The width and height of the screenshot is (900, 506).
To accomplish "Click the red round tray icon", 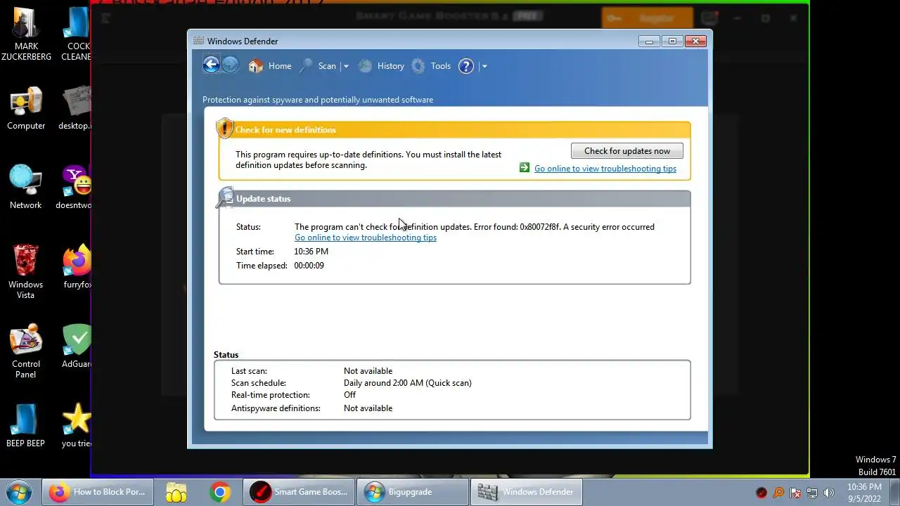I will coord(761,493).
